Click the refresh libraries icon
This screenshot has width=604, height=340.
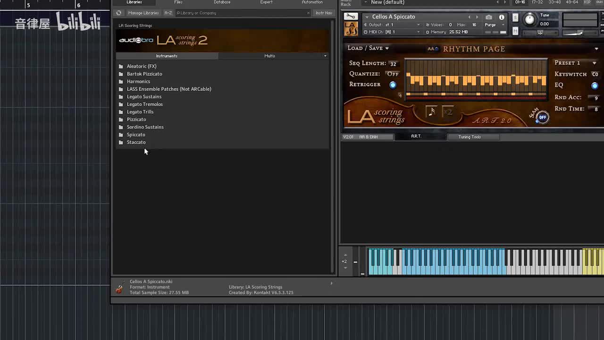pos(118,13)
